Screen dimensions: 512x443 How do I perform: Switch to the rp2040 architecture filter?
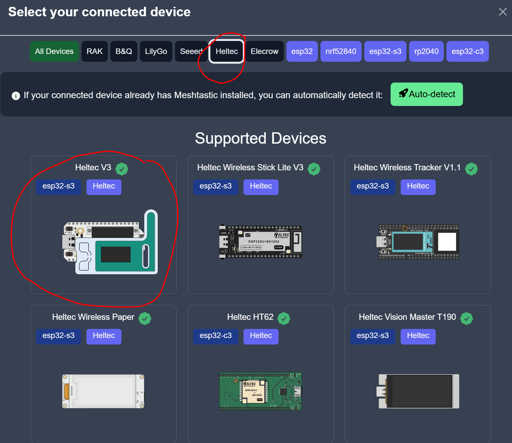tap(426, 51)
